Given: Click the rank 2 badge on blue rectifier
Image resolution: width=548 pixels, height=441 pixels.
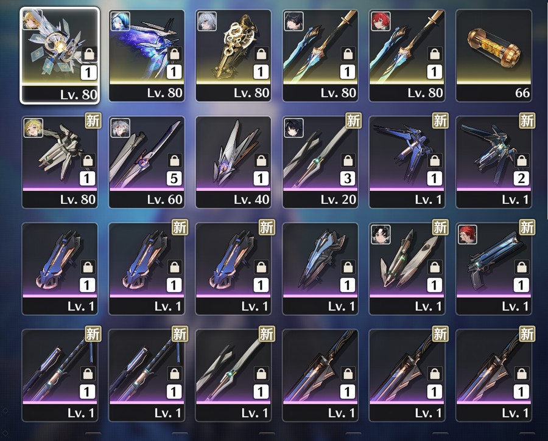Looking at the screenshot, I should (x=521, y=178).
